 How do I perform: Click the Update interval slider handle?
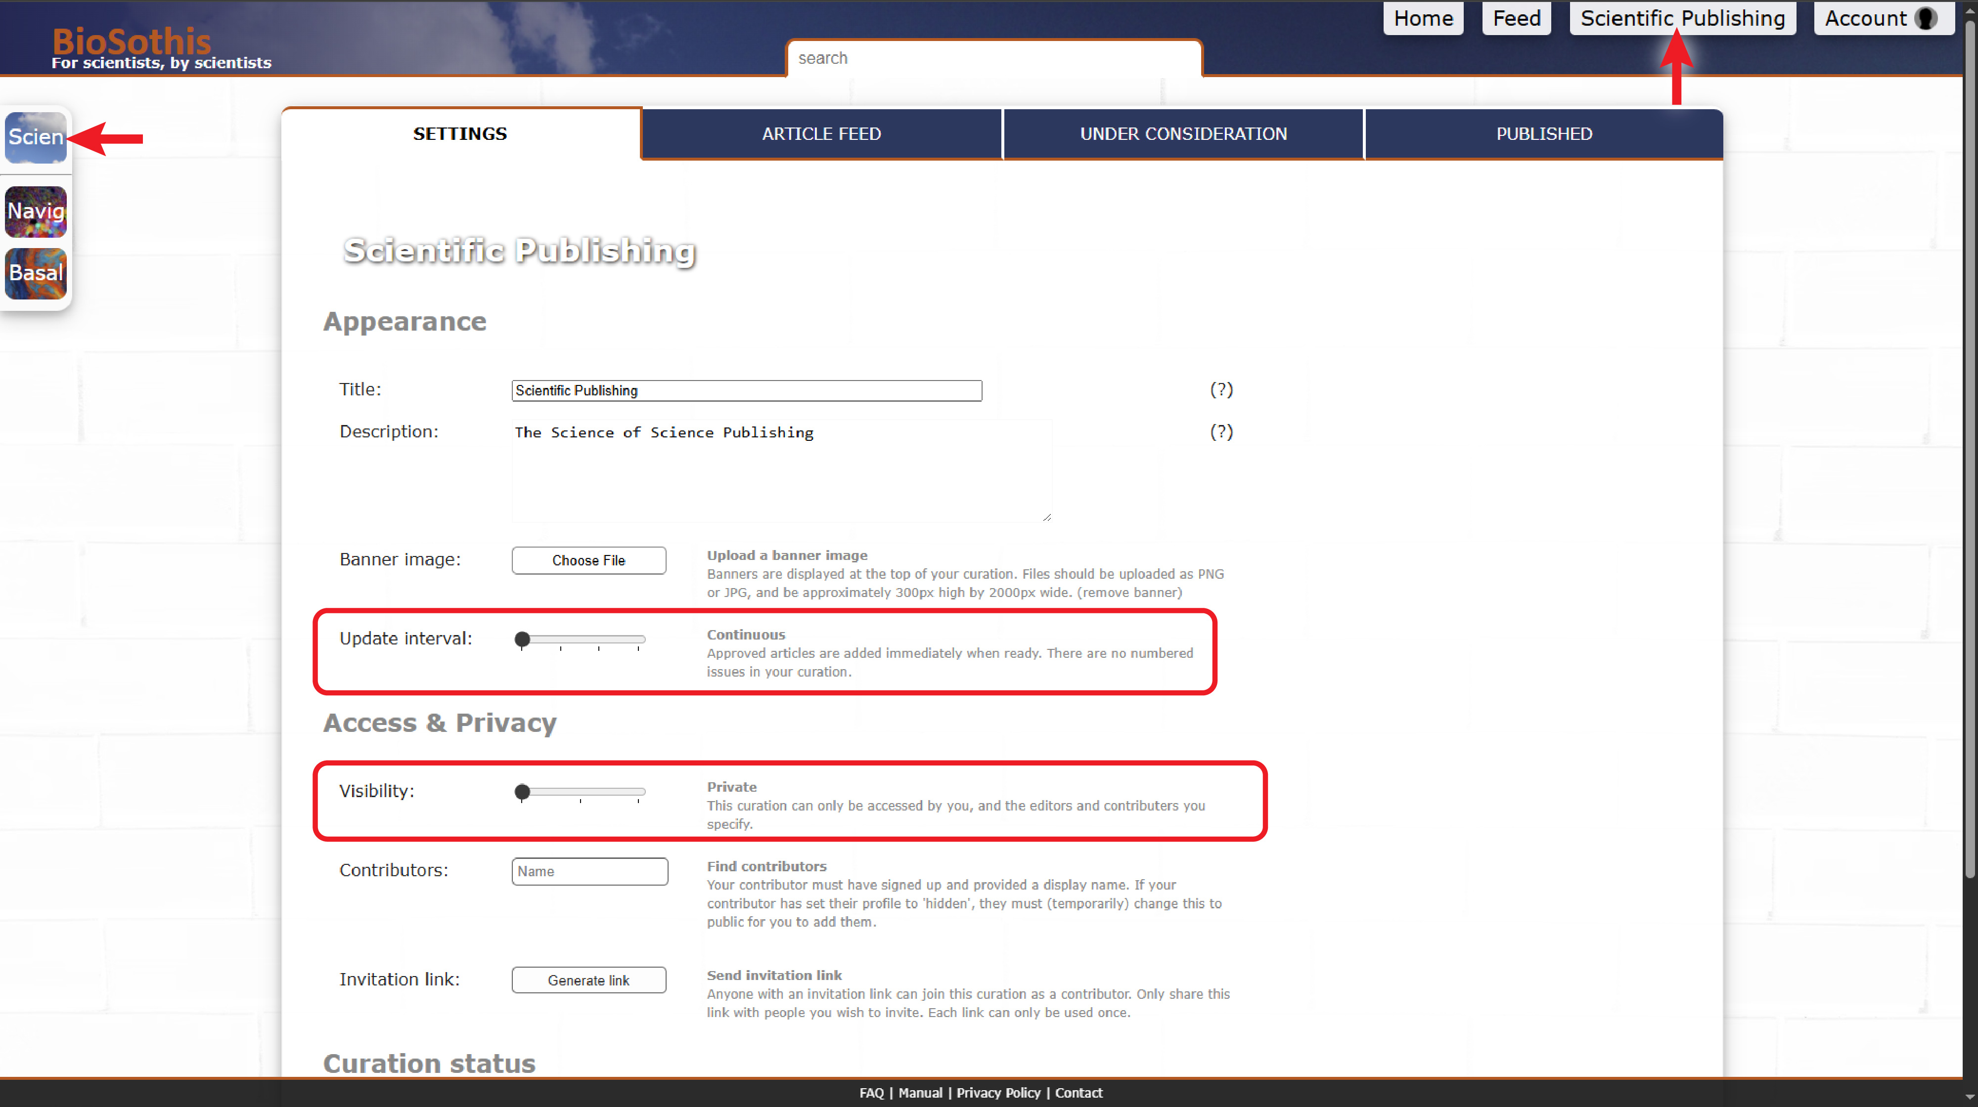[x=522, y=639]
